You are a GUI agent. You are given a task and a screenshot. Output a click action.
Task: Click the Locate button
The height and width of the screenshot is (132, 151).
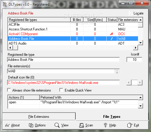[x=136, y=13]
